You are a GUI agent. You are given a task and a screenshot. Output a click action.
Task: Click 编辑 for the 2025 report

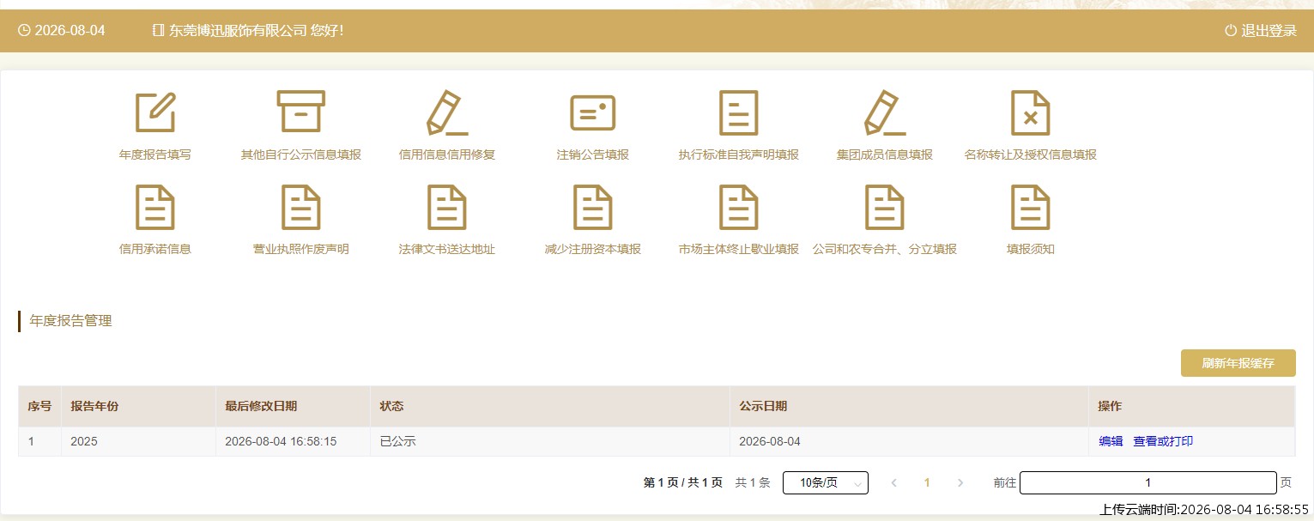(x=1111, y=441)
